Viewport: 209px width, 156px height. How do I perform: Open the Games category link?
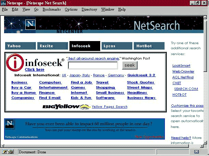(x=78, y=88)
